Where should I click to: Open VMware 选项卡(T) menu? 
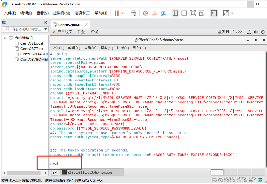(82, 13)
